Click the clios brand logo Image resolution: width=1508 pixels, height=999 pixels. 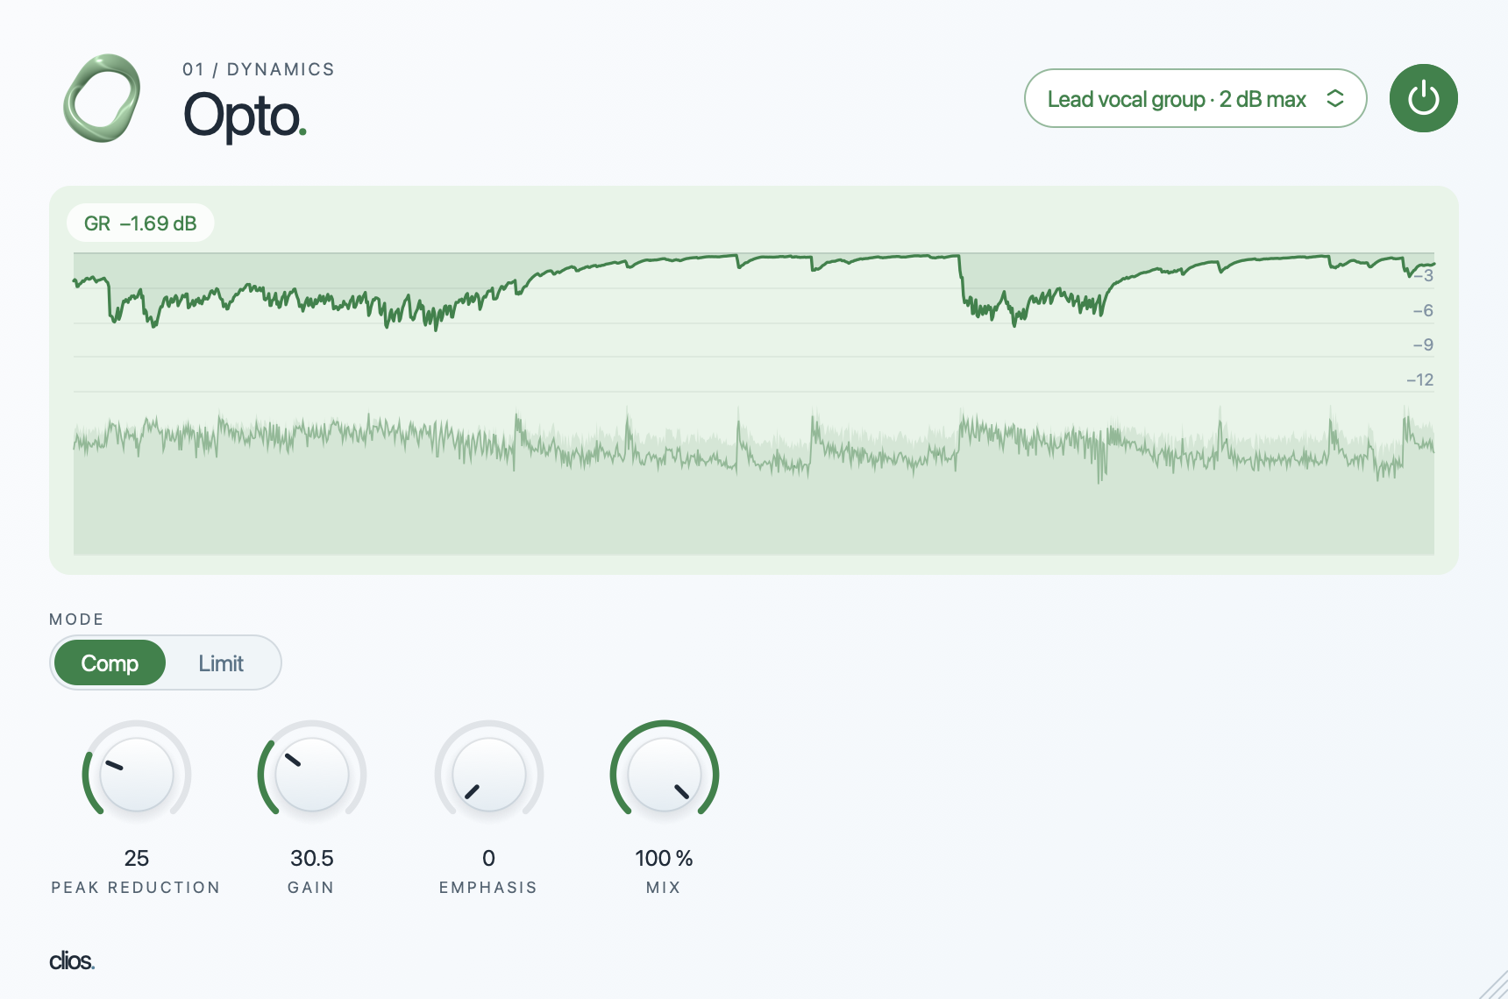pos(72,961)
